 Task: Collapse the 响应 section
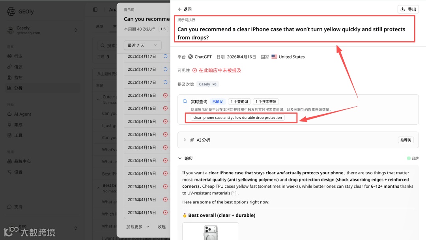tap(179, 158)
